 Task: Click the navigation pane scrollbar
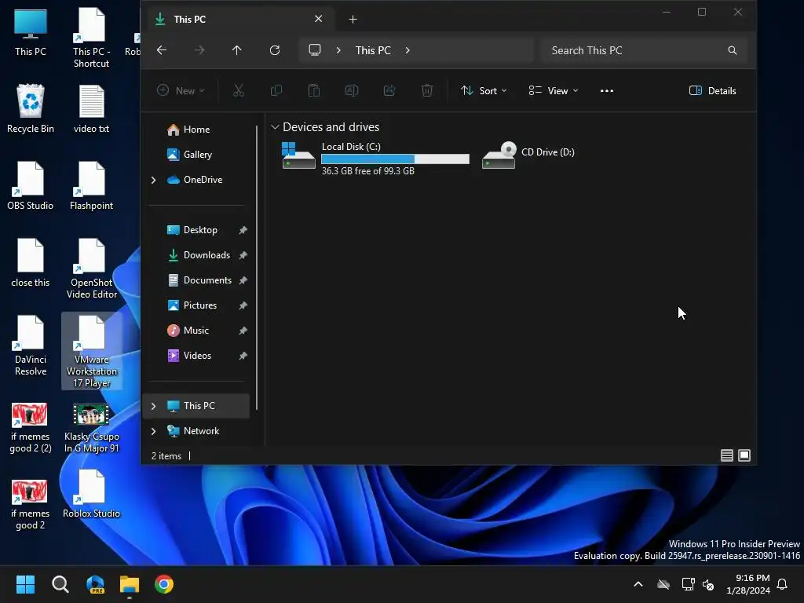pos(257,268)
